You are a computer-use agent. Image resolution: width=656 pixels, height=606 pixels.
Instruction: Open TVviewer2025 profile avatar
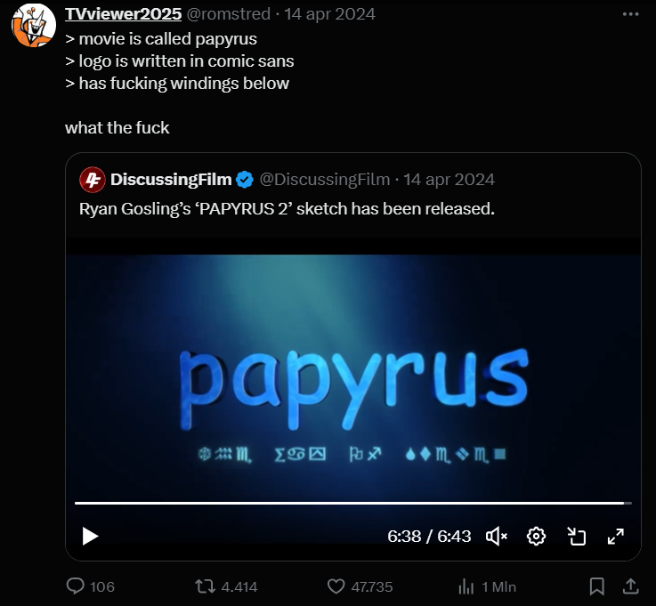[x=34, y=25]
